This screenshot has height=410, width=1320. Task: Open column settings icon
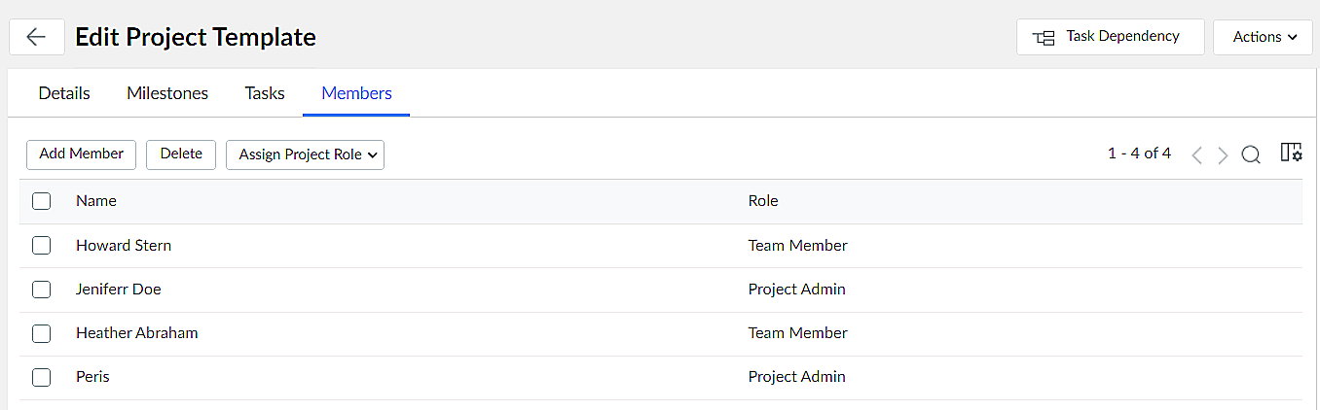point(1291,154)
